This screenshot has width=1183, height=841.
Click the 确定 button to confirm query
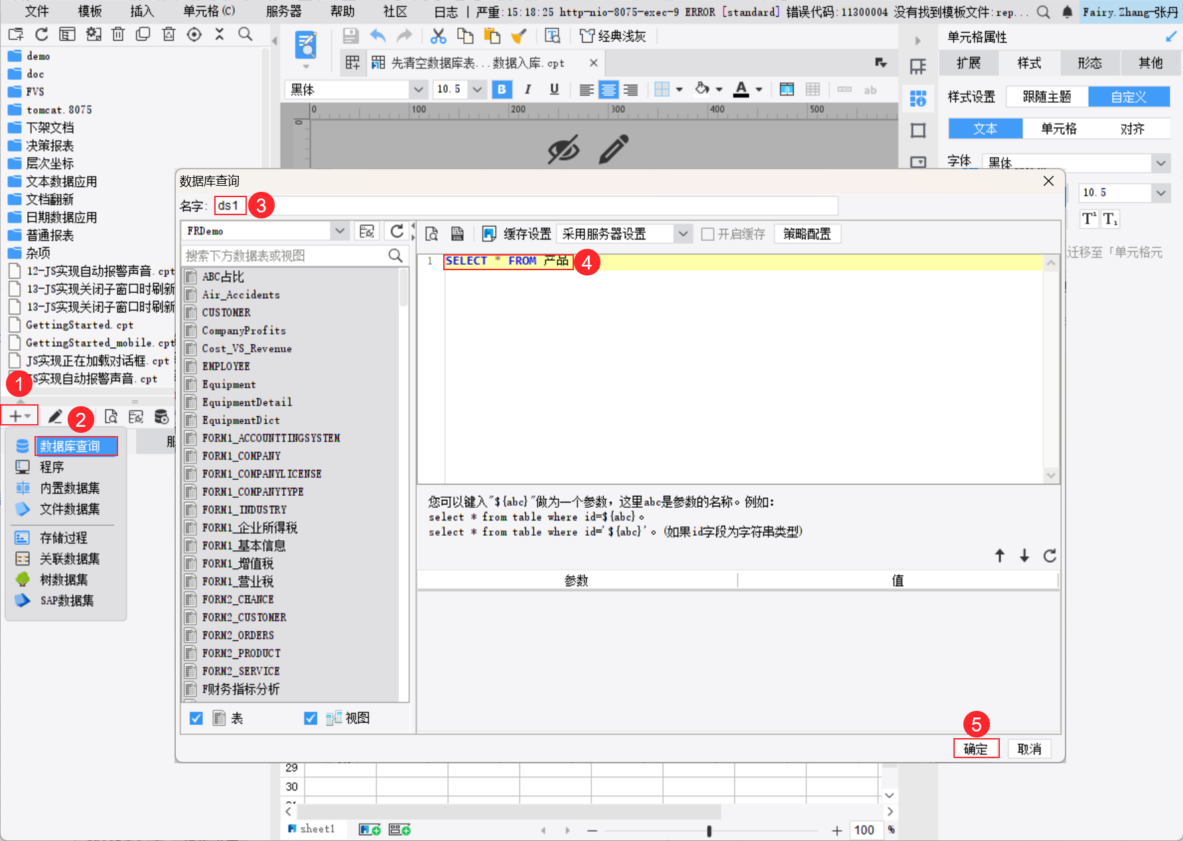pyautogui.click(x=976, y=749)
